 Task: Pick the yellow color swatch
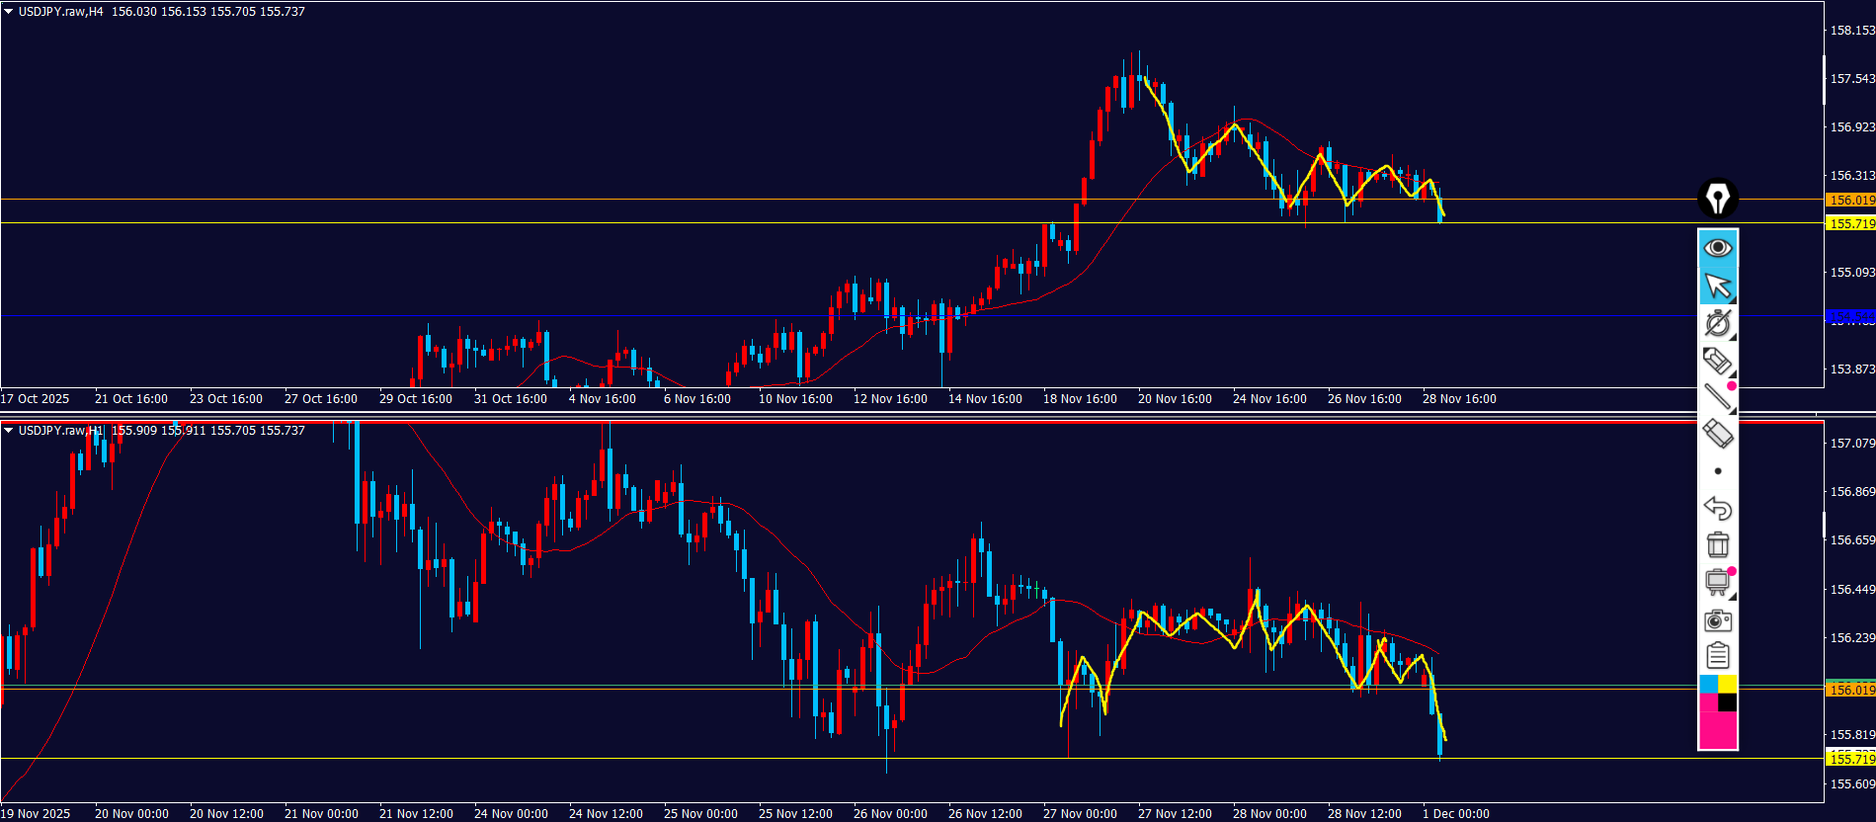pyautogui.click(x=1728, y=684)
